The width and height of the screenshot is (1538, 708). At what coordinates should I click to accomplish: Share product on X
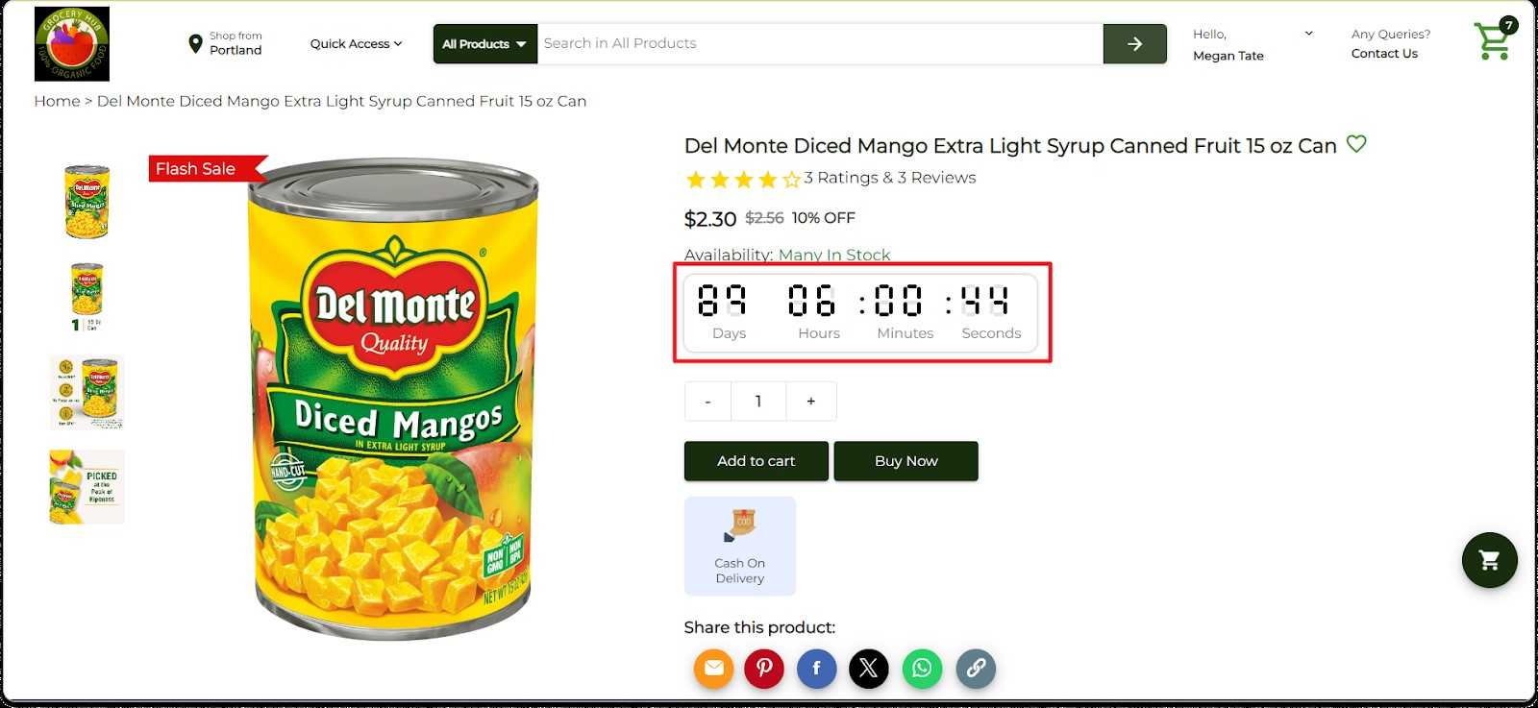pyautogui.click(x=868, y=669)
